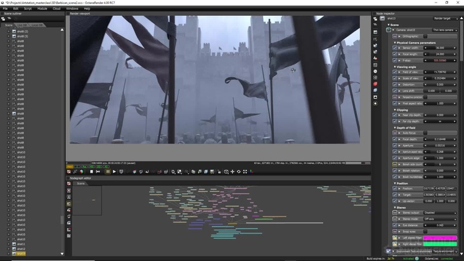Click the top icon in the Nodegraph editor sidebar

click(x=68, y=184)
